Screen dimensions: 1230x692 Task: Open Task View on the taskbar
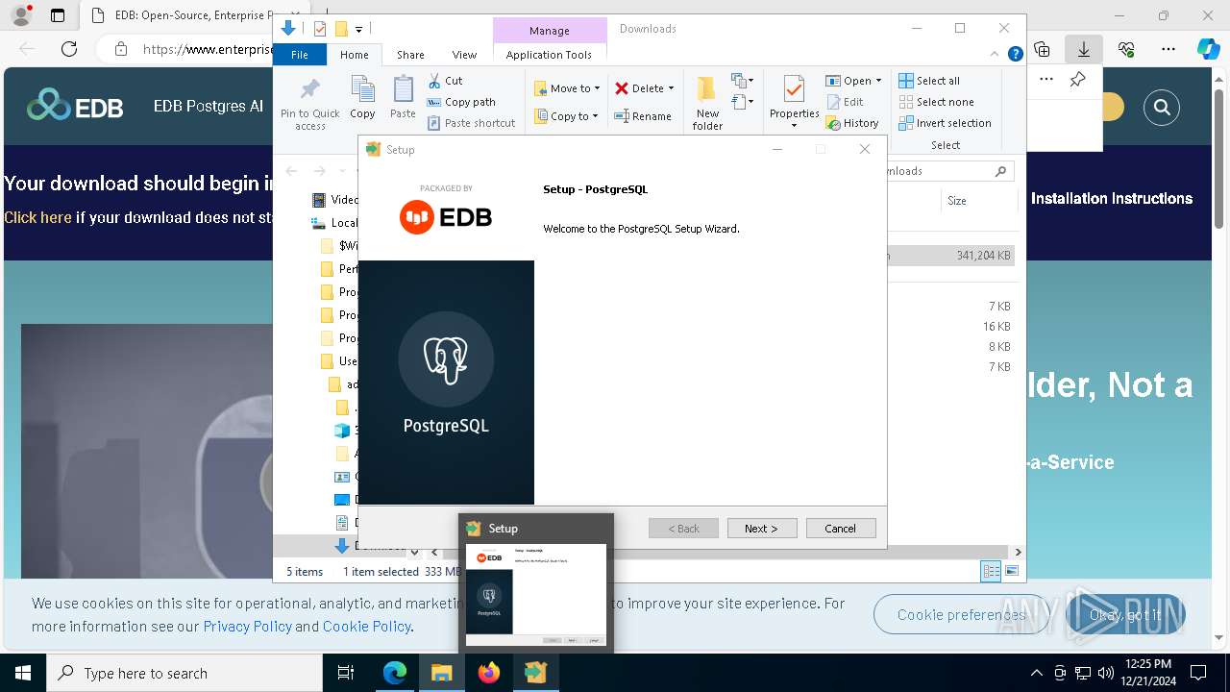coord(346,673)
